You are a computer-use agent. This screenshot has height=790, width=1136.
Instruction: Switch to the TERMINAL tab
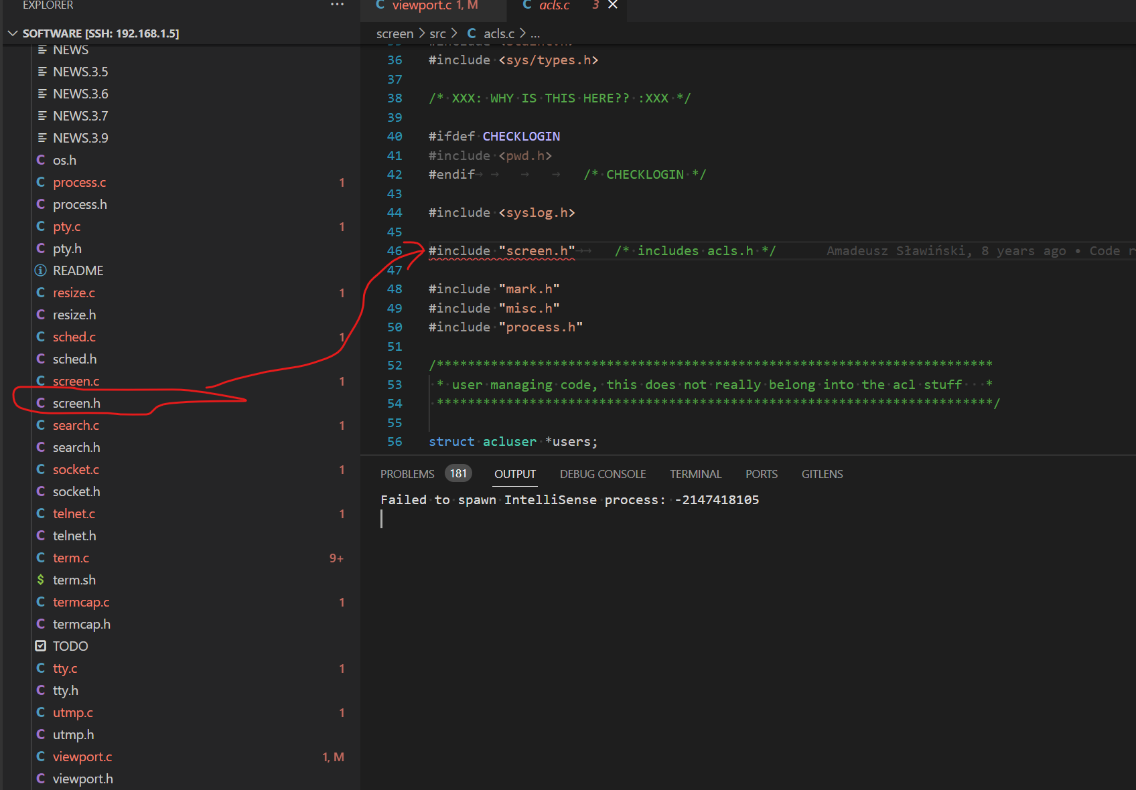[695, 473]
